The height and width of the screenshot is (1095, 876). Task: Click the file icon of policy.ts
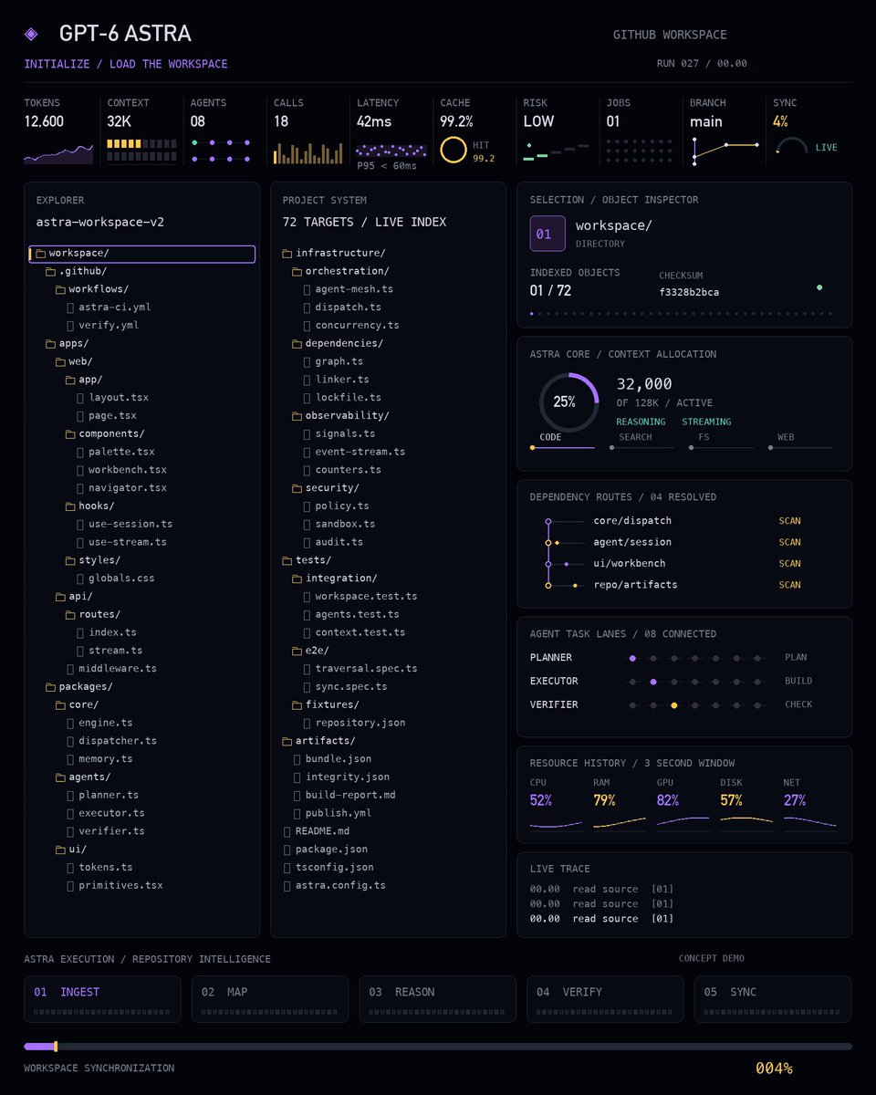pos(307,506)
